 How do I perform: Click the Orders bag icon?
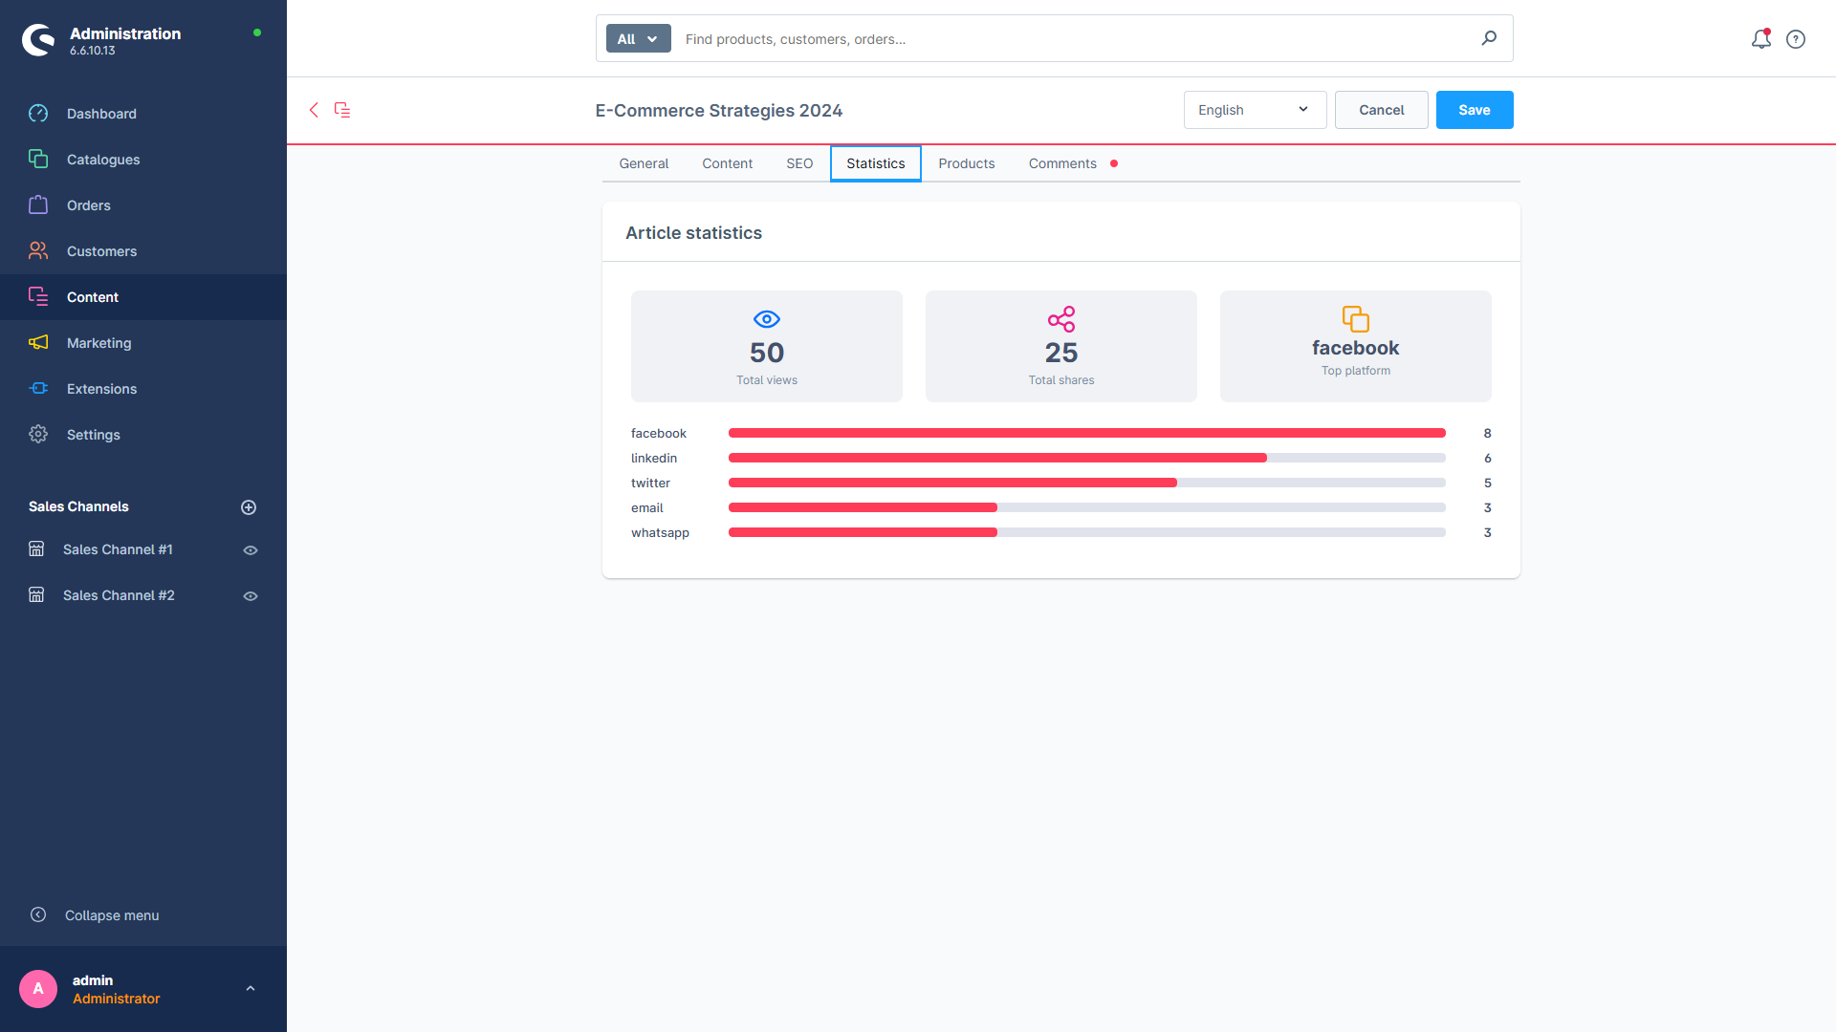tap(38, 205)
